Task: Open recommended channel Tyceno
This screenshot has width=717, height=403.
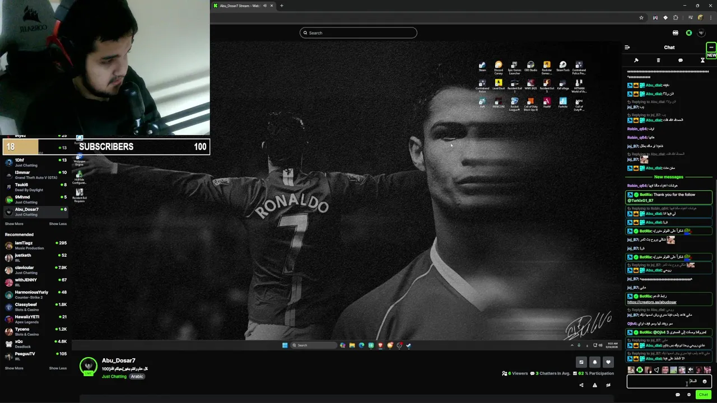Action: tap(35, 331)
